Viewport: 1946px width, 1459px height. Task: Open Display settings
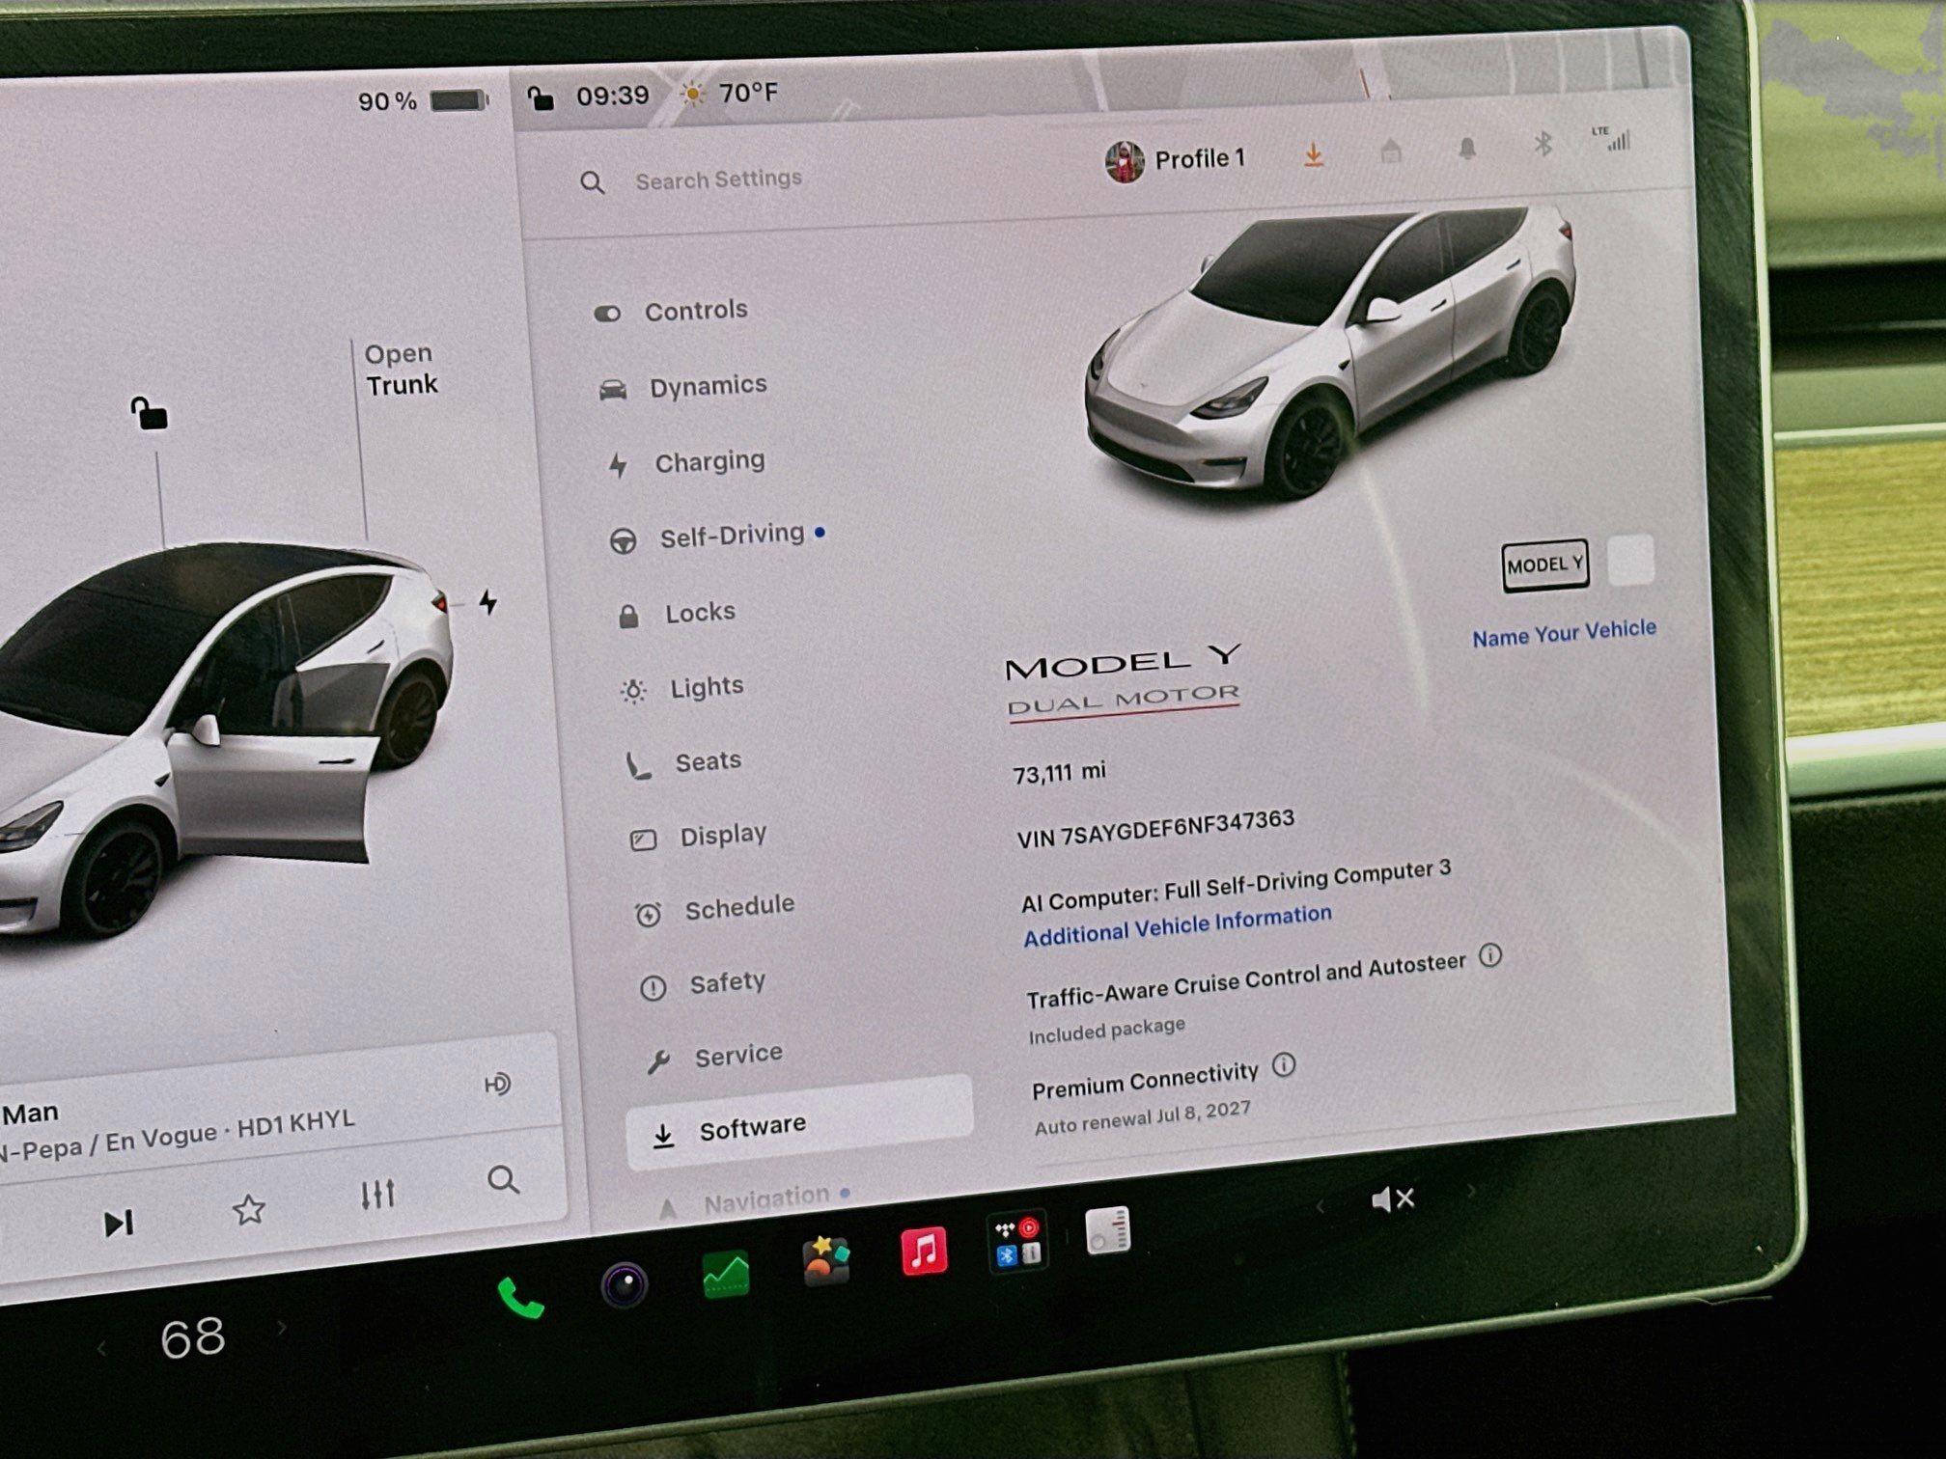(698, 836)
